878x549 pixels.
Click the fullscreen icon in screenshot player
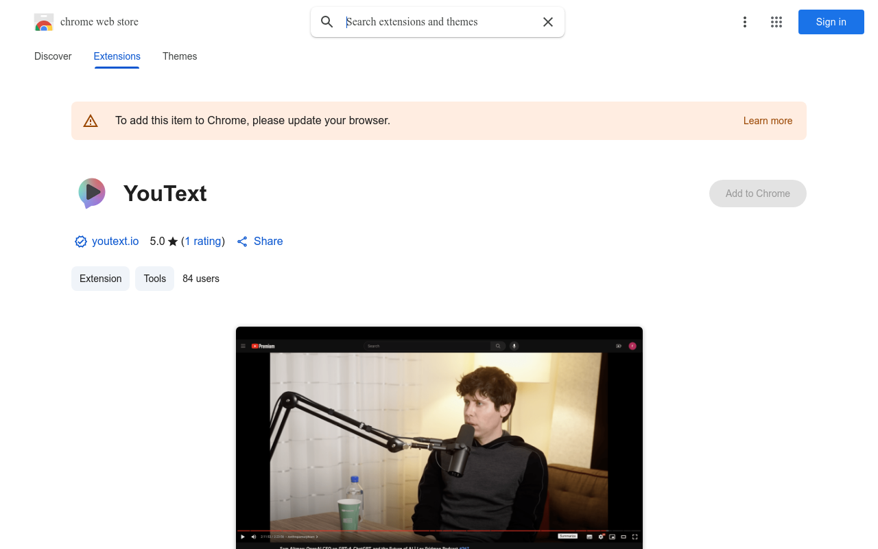coord(634,537)
